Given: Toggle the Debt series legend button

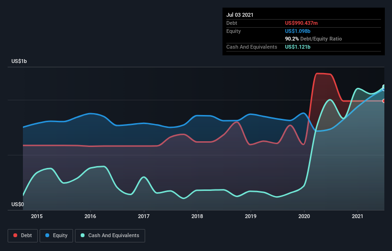Looking at the screenshot, I should 23,236.
